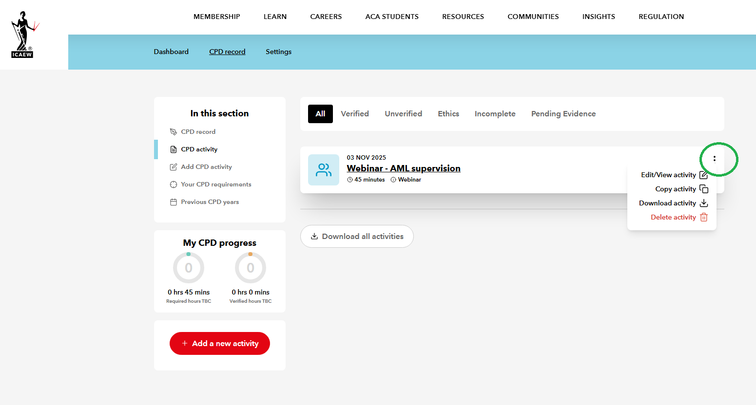The image size is (756, 405).
Task: Open Add CPD activity in sidebar
Action: [206, 167]
